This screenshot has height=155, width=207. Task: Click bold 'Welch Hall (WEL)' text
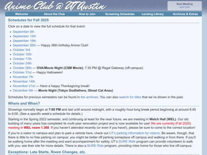(163, 119)
